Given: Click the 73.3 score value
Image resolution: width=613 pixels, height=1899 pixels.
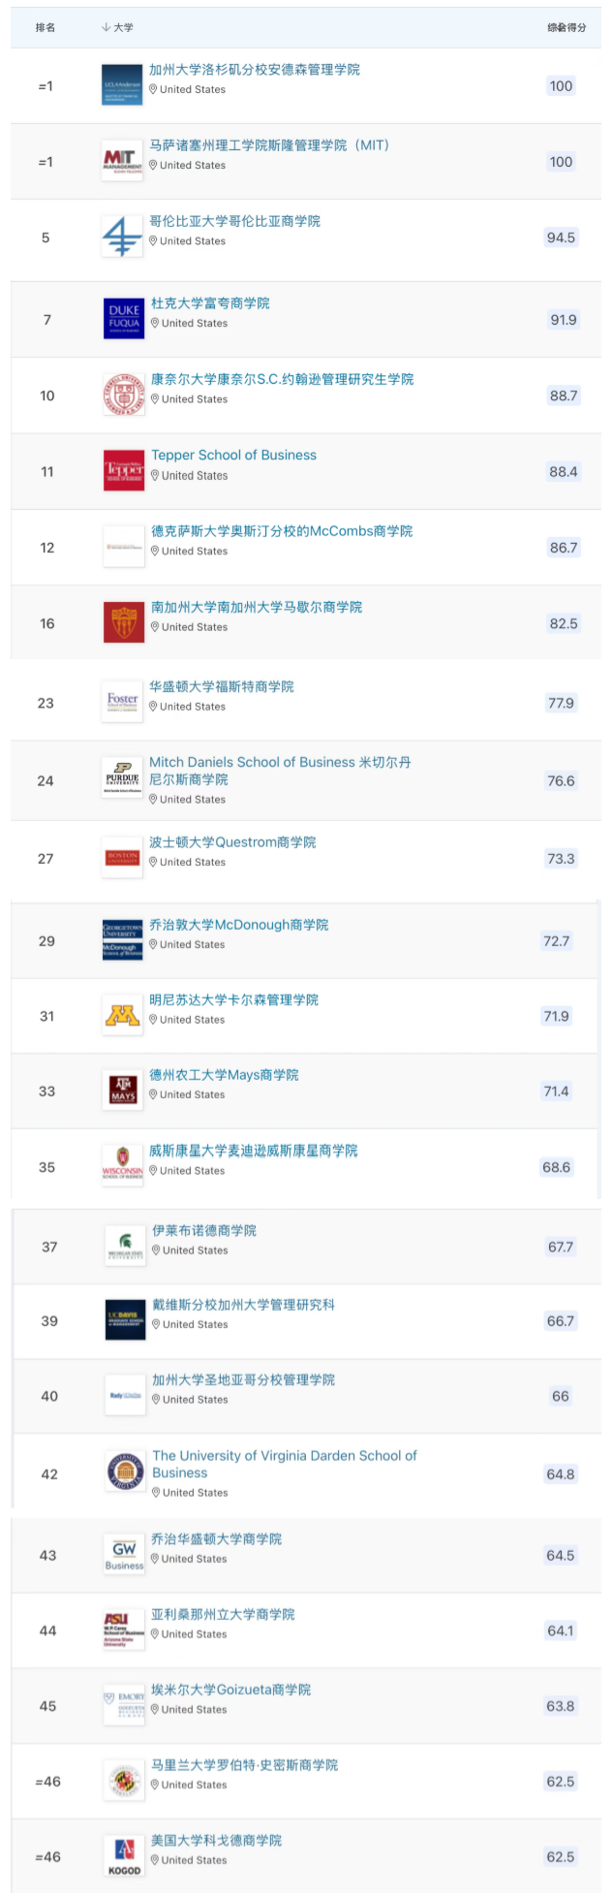Looking at the screenshot, I should (561, 859).
